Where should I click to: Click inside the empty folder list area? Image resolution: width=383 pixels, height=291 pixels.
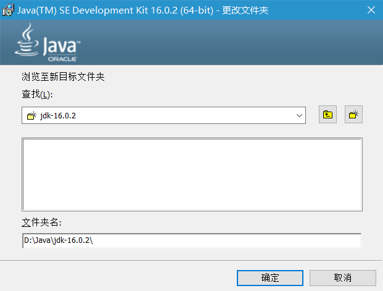[192, 174]
